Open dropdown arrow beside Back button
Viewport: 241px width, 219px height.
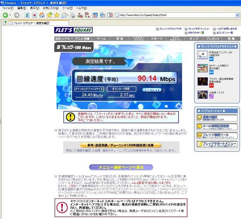click(x=10, y=15)
